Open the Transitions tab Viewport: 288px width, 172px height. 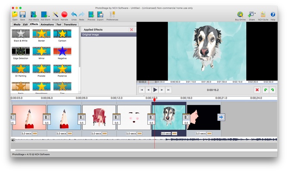pos(70,25)
